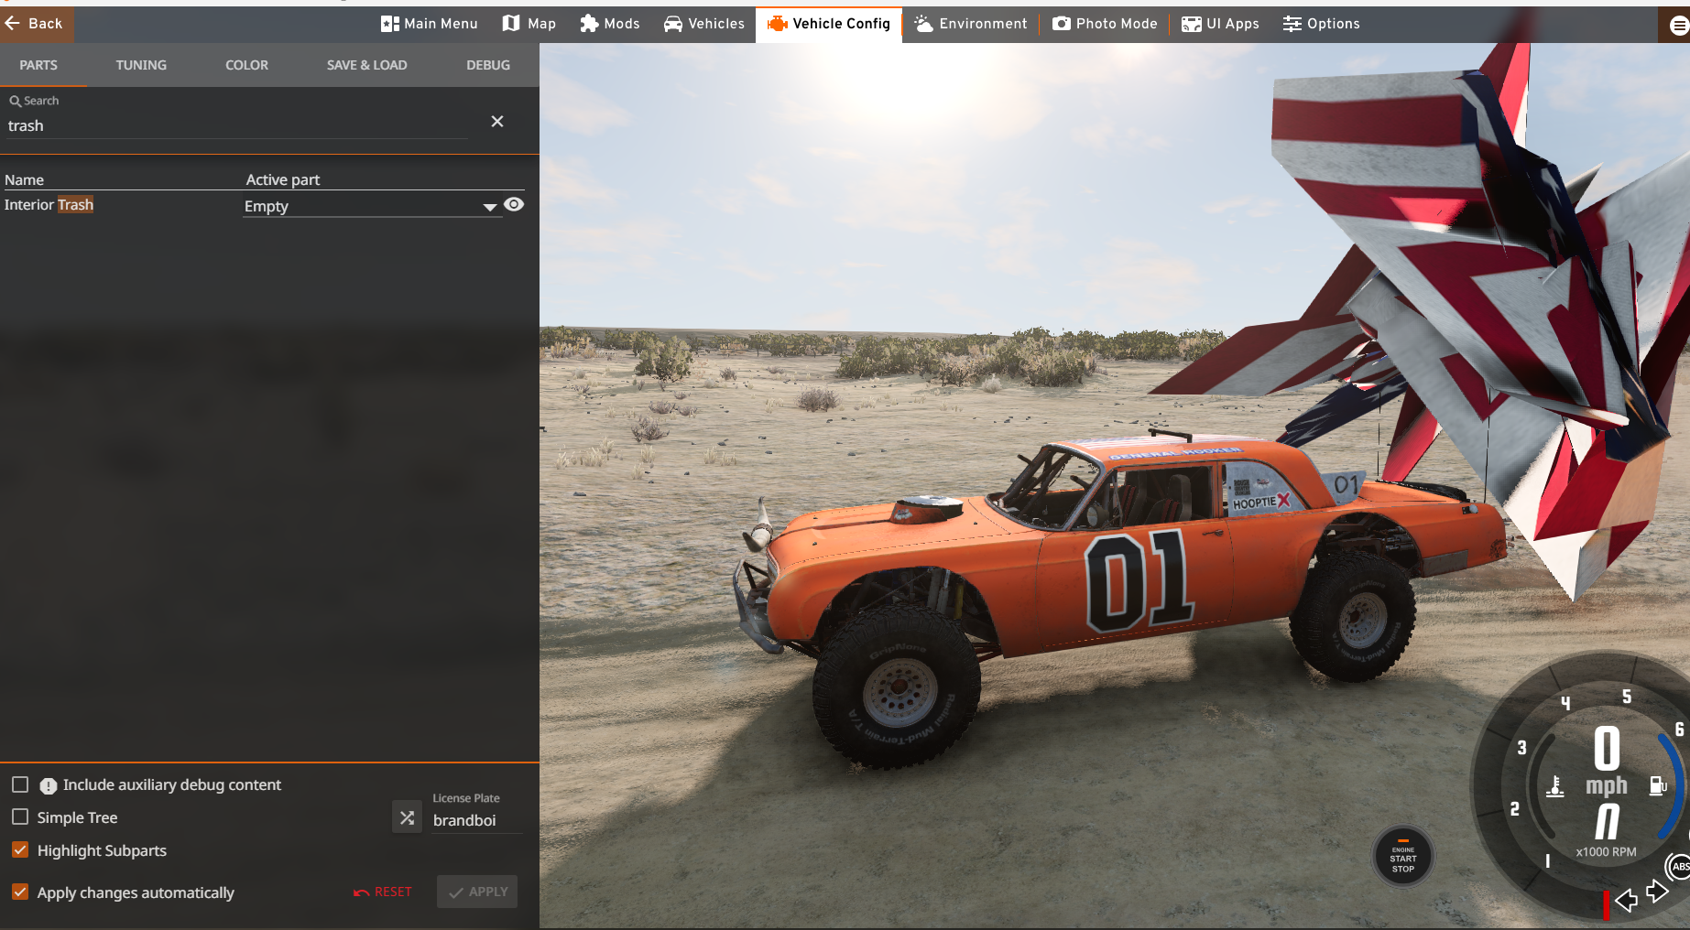1690x930 pixels.
Task: Toggle Interior Trash visibility eye icon
Action: click(514, 204)
